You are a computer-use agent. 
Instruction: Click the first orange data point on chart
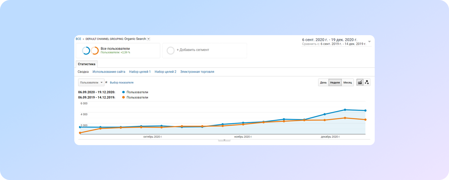point(80,133)
